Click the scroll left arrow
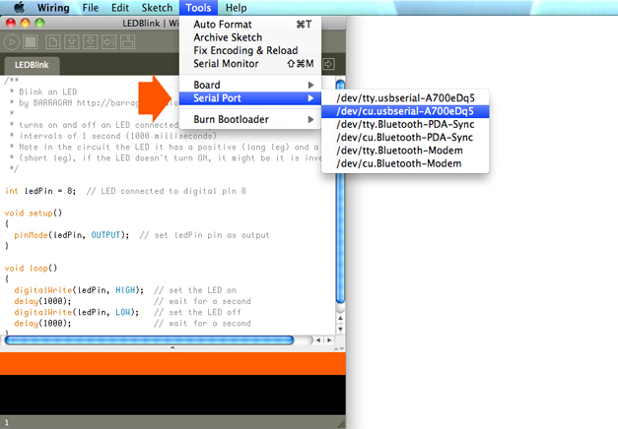The width and height of the screenshot is (618, 429). 318,340
